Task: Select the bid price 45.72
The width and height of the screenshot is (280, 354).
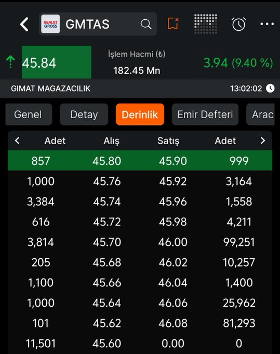Action: 107,222
